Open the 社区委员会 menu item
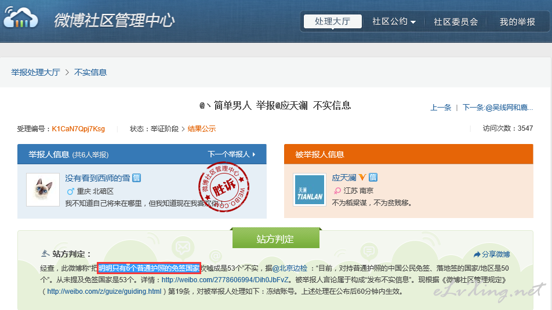This screenshot has width=552, height=310. (456, 22)
